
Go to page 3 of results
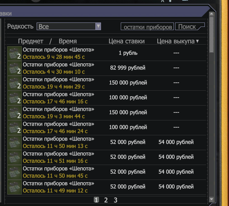pyautogui.click(x=116, y=200)
